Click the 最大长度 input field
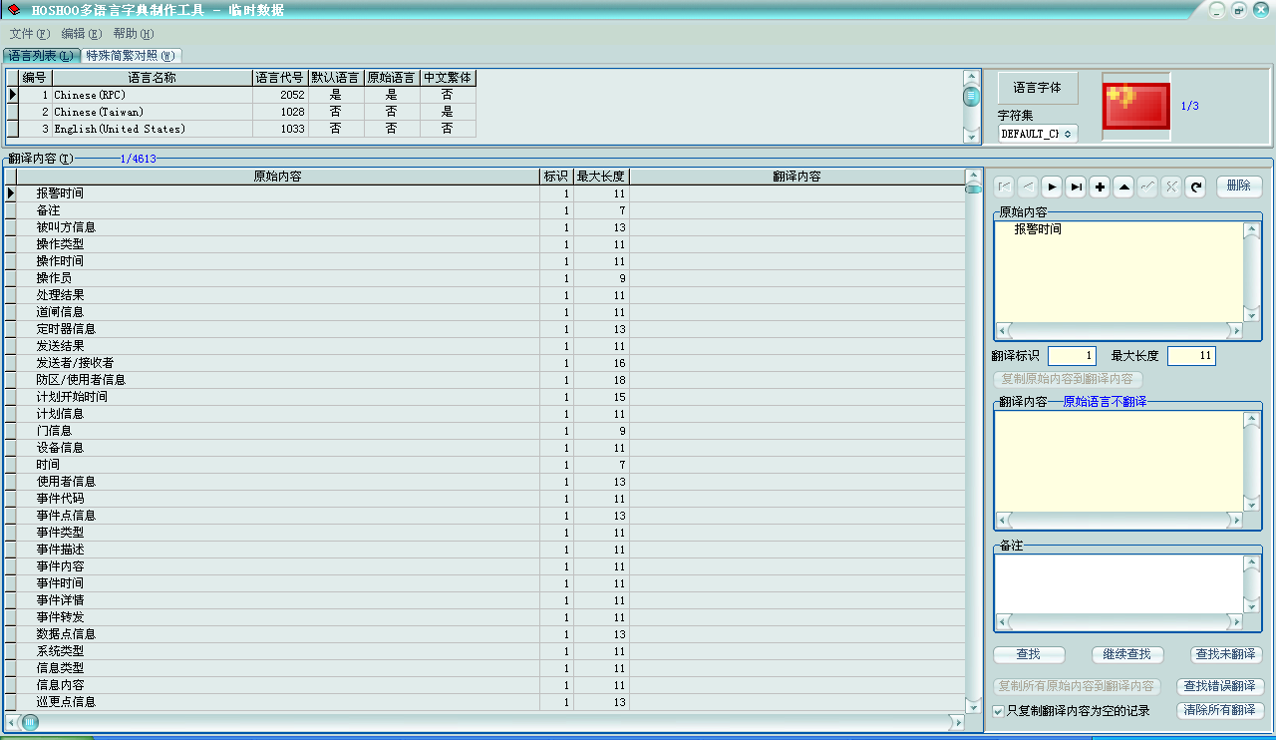This screenshot has height=740, width=1276. [x=1190, y=356]
